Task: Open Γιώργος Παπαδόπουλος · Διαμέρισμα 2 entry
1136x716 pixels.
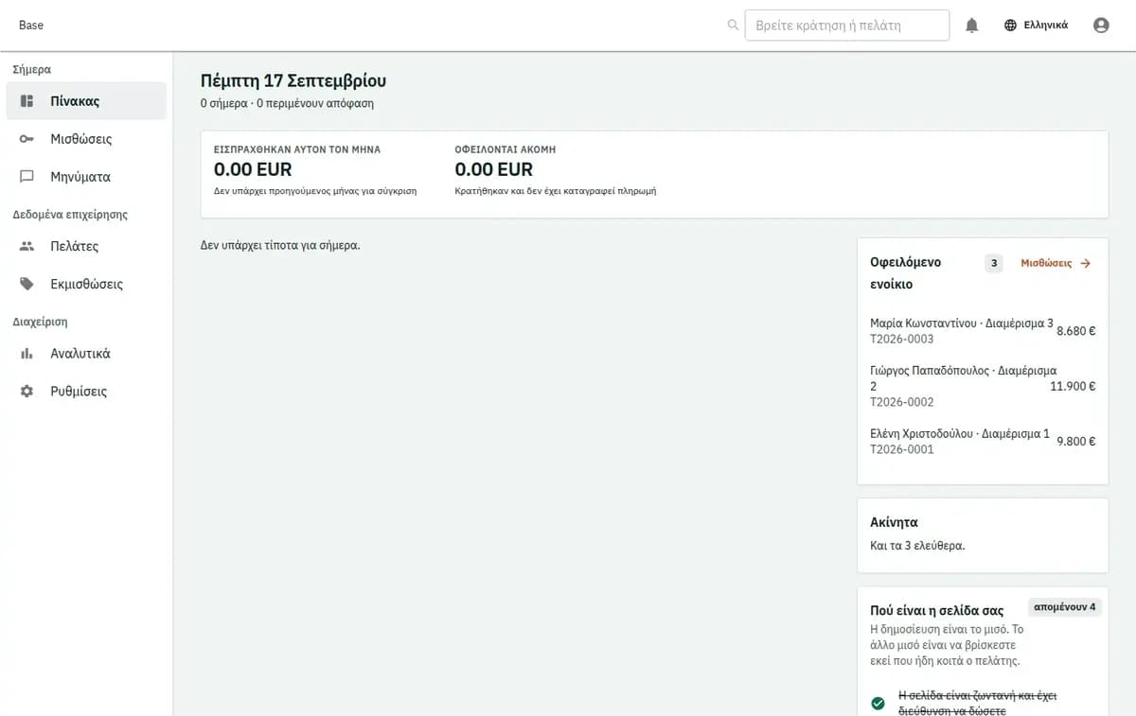Action: click(x=983, y=386)
